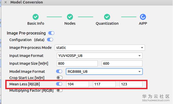Edit the Mean Less B value 123
This screenshot has width=173, height=104.
click(x=131, y=84)
